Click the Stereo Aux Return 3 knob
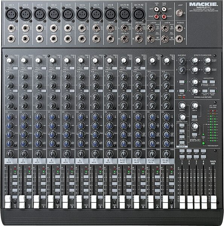This screenshot has height=226, width=224. [x=195, y=82]
